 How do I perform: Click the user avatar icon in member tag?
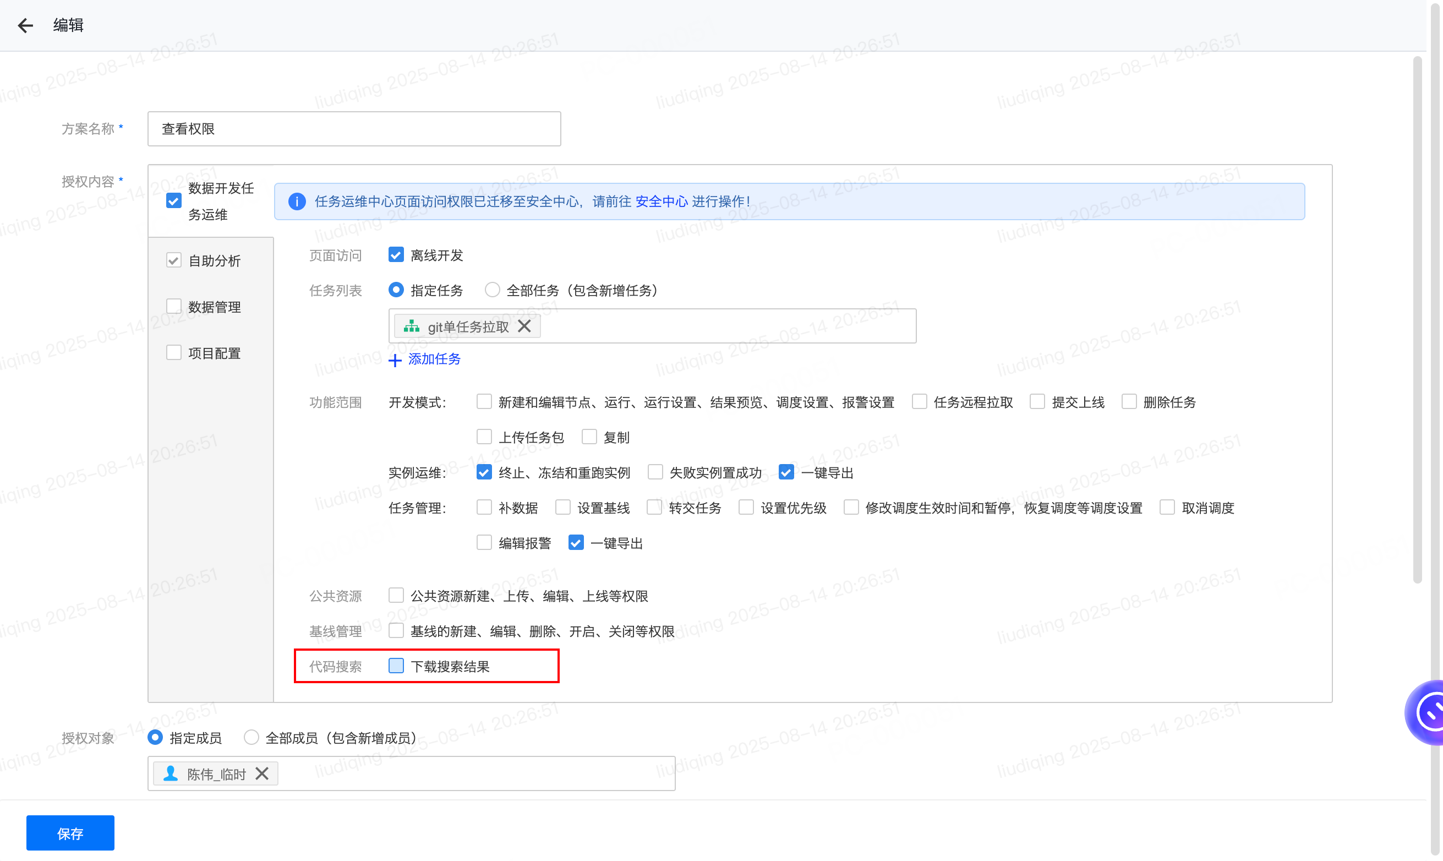171,773
